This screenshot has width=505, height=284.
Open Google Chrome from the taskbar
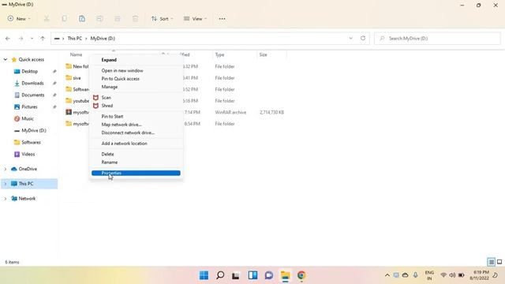click(x=301, y=275)
